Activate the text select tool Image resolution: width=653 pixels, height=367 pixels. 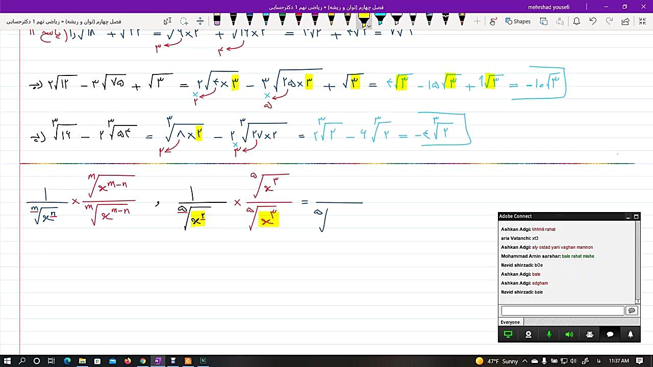pos(167,21)
